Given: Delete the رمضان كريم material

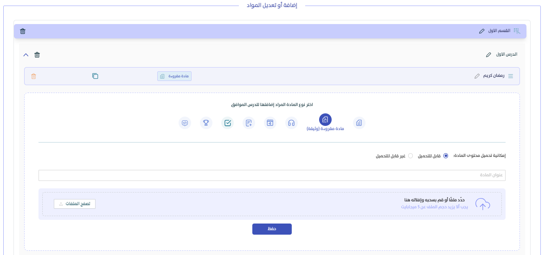Looking at the screenshot, I should click(x=33, y=76).
